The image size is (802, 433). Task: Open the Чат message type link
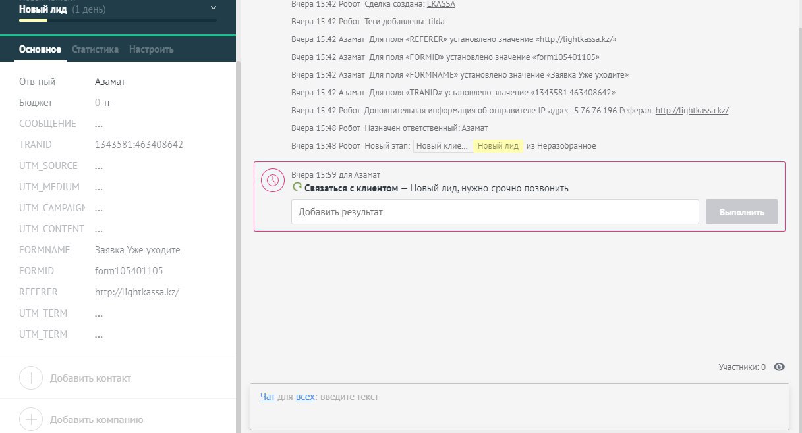[x=268, y=397]
